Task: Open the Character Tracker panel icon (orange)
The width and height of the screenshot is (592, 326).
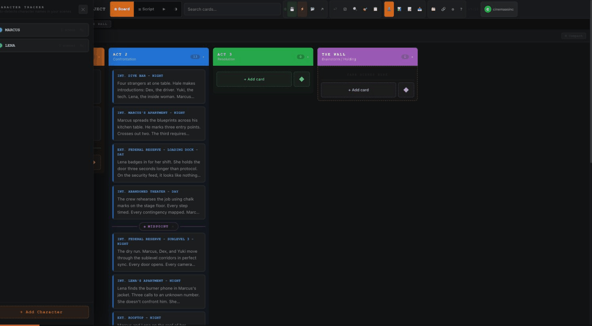Action: click(389, 9)
